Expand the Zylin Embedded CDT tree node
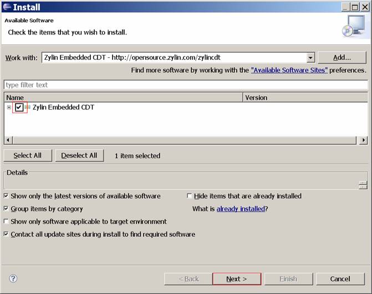The height and width of the screenshot is (294, 372). click(x=9, y=107)
